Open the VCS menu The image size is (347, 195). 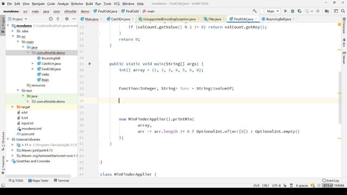(x=117, y=4)
